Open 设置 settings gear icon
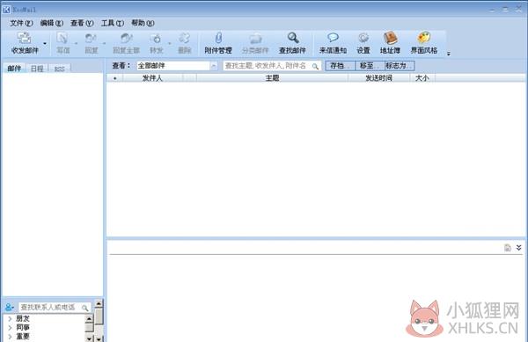 [x=363, y=38]
